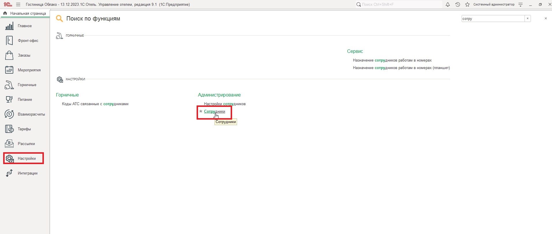
Task: Click the 1C logo icon
Action: tap(8, 5)
